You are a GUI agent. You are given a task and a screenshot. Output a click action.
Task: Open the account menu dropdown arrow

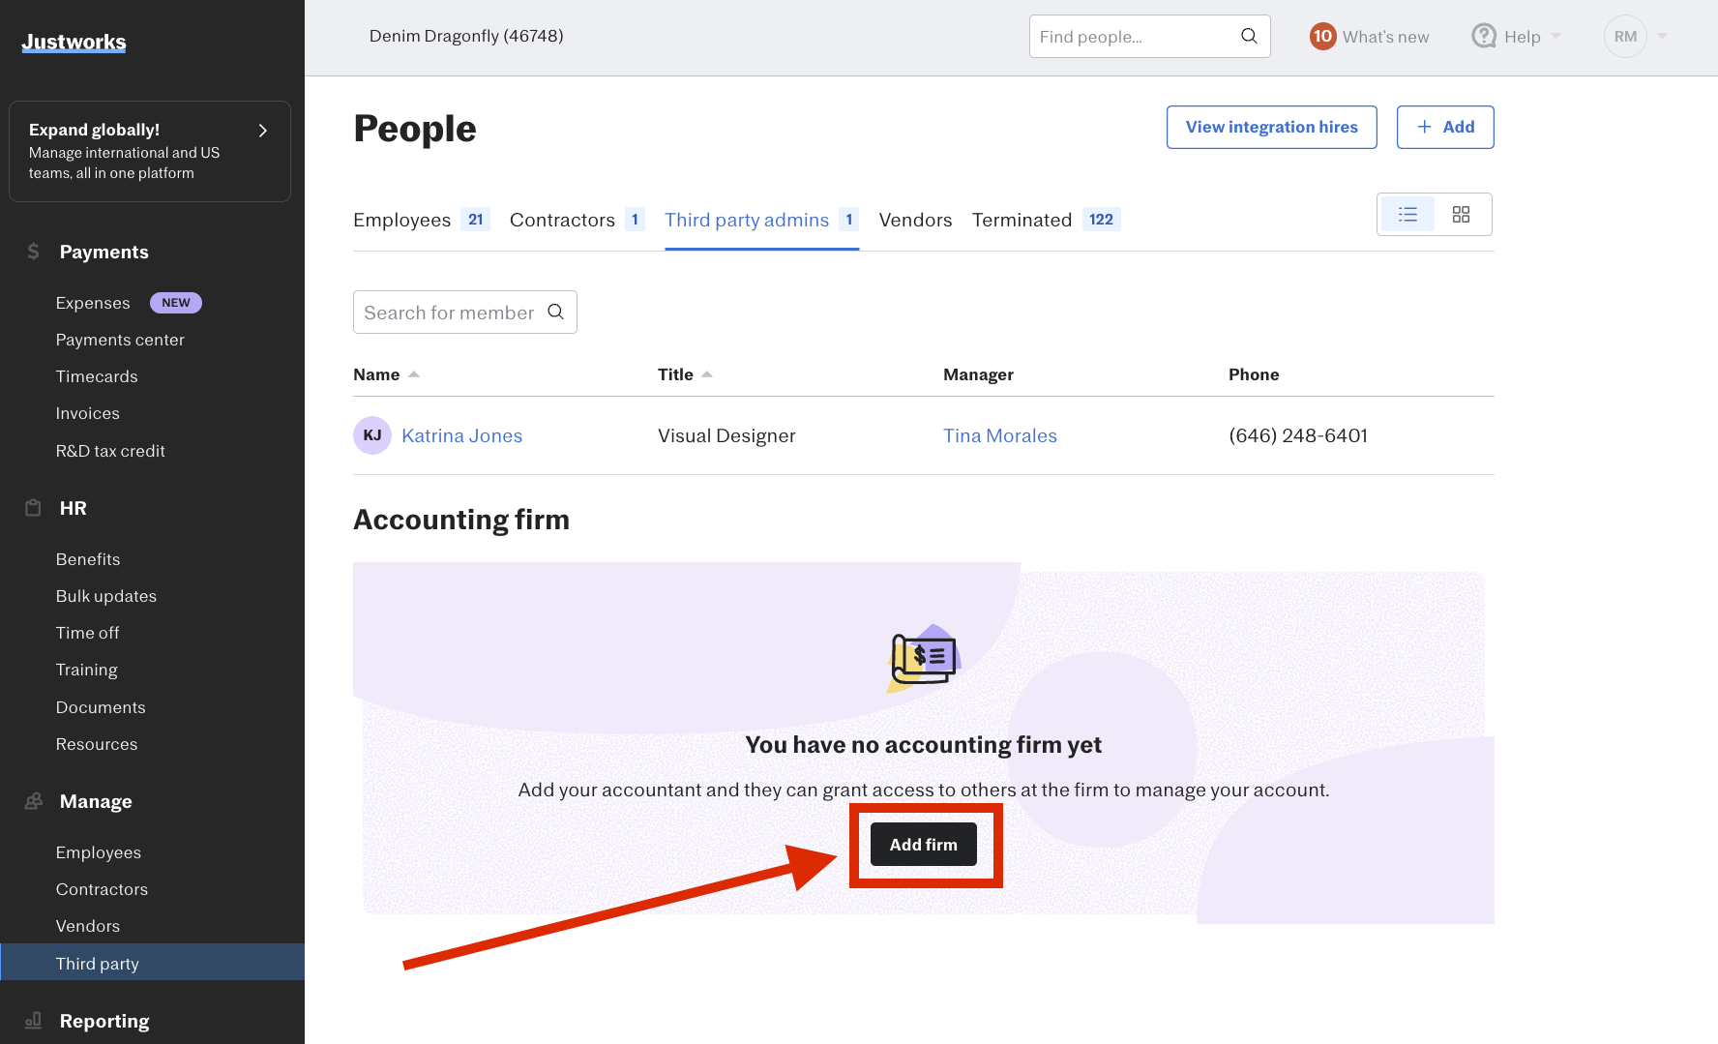coord(1662,36)
